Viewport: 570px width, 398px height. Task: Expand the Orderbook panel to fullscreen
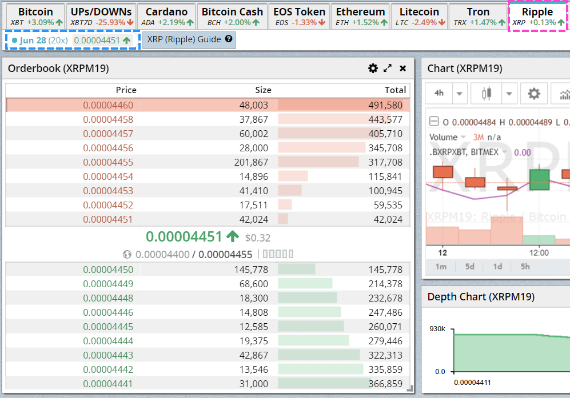click(x=388, y=69)
